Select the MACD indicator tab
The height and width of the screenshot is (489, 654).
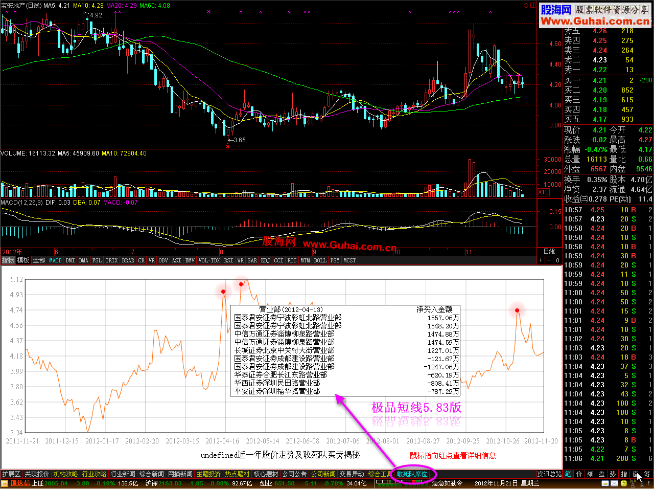coord(55,260)
